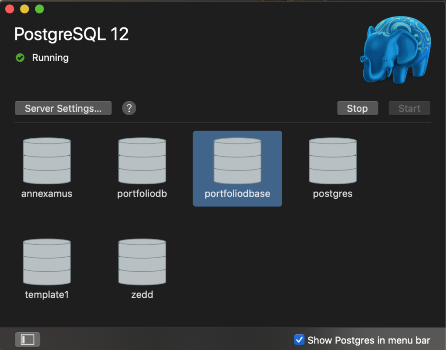Click the help question mark button
Image resolution: width=446 pixels, height=350 pixels.
pos(129,108)
